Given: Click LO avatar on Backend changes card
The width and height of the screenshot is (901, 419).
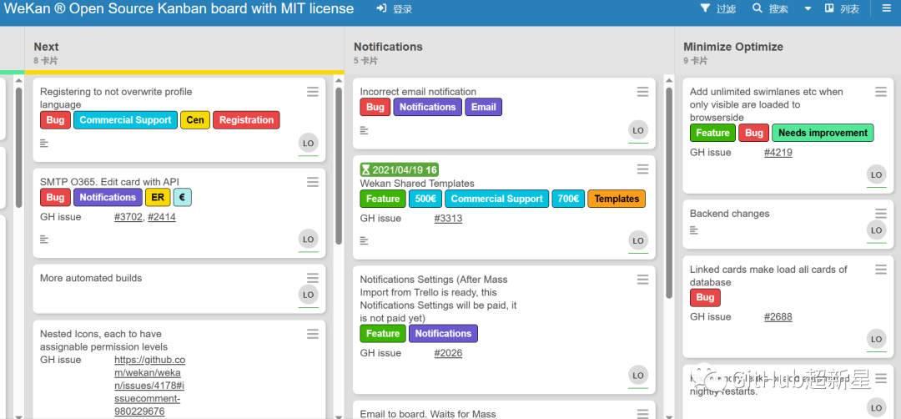Looking at the screenshot, I should (x=876, y=230).
